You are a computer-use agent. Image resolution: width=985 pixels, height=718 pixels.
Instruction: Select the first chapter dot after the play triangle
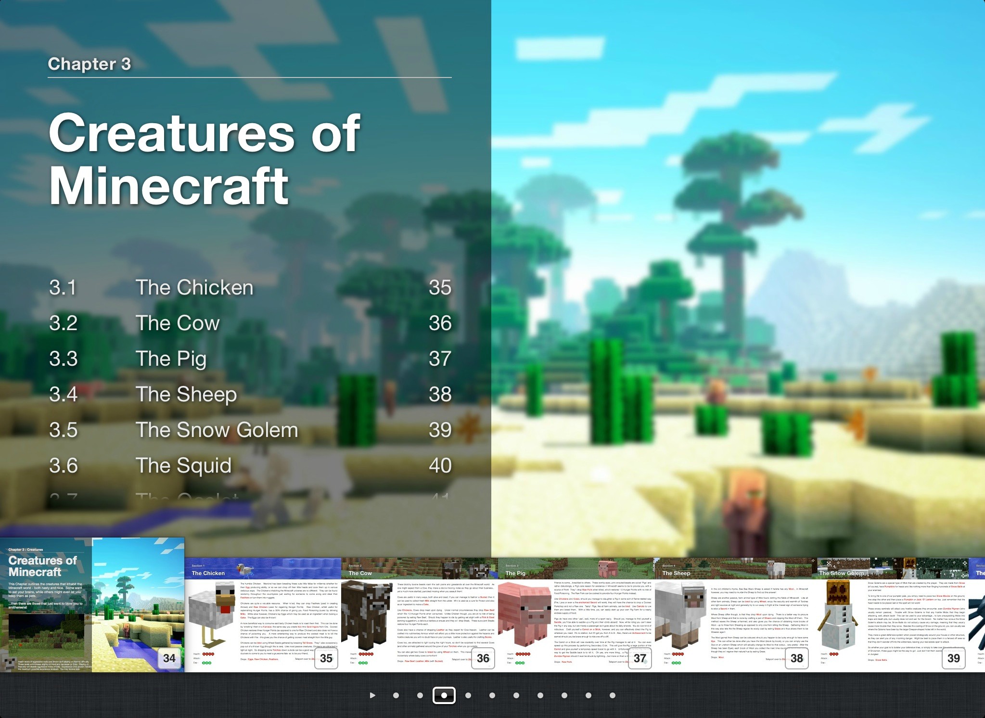click(396, 695)
